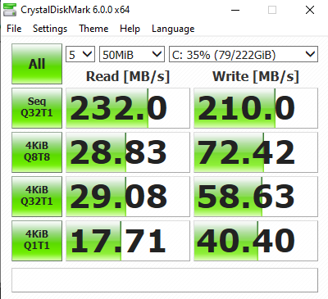328x299 pixels.
Task: Start the 4KiB Q32T1 benchmark
Action: 37,197
